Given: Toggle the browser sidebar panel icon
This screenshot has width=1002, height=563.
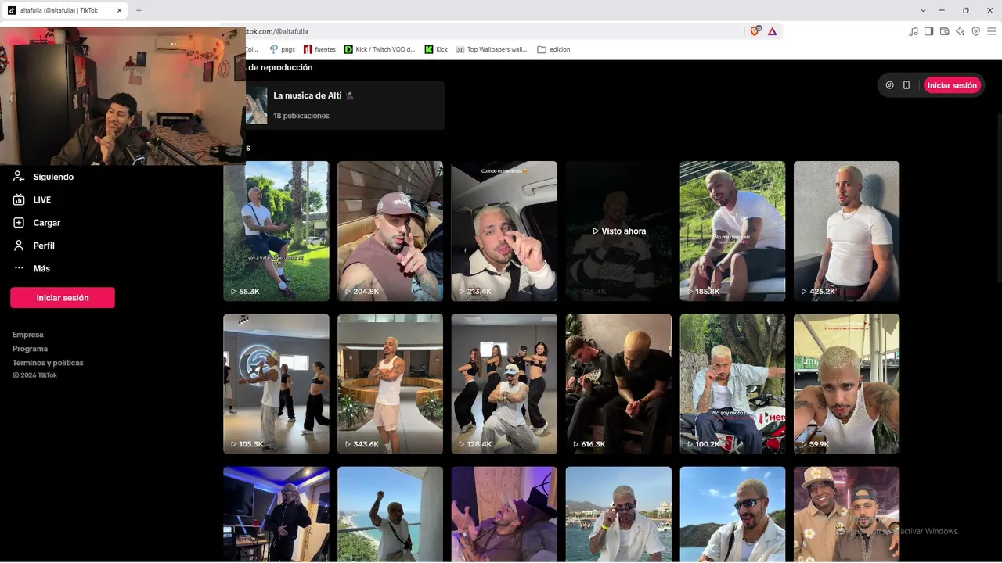Looking at the screenshot, I should pyautogui.click(x=928, y=31).
